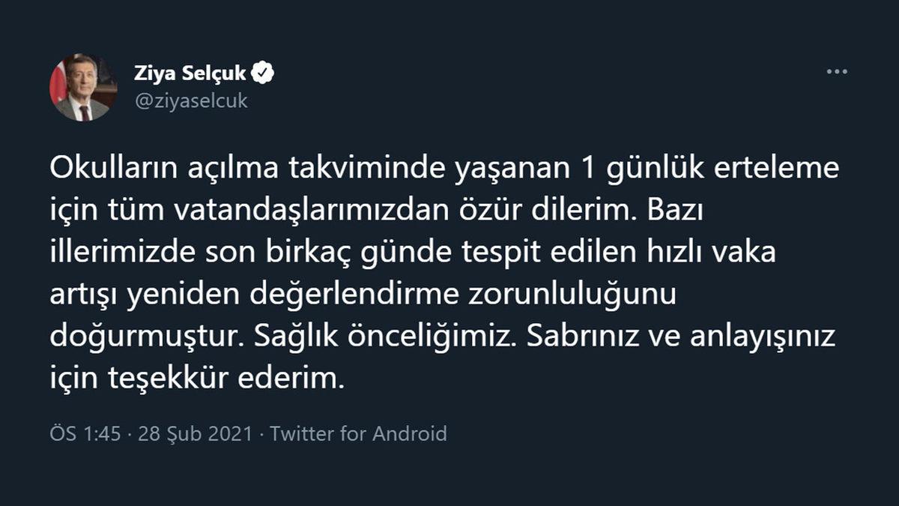Select the ÖS 1:45 time text
Image resolution: width=899 pixels, height=506 pixels.
[x=82, y=432]
